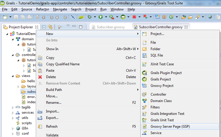The image size is (221, 137).
Task: Click Collapse All in Project Explorer
Action: click(44, 27)
